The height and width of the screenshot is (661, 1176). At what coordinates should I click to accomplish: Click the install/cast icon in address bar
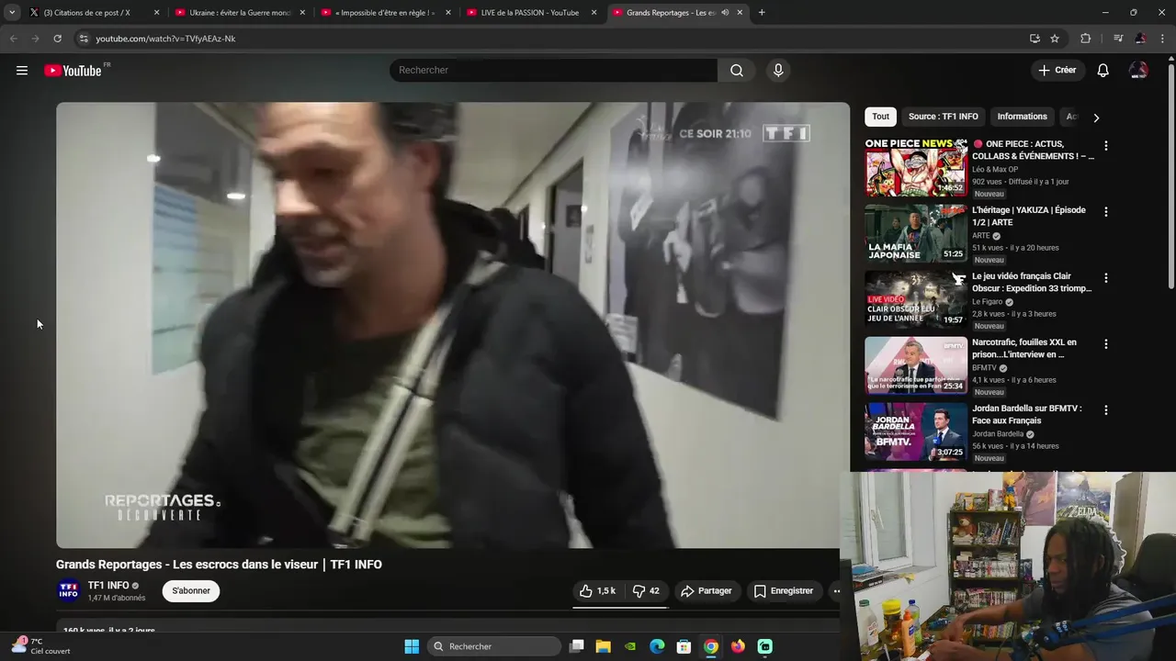(1035, 39)
